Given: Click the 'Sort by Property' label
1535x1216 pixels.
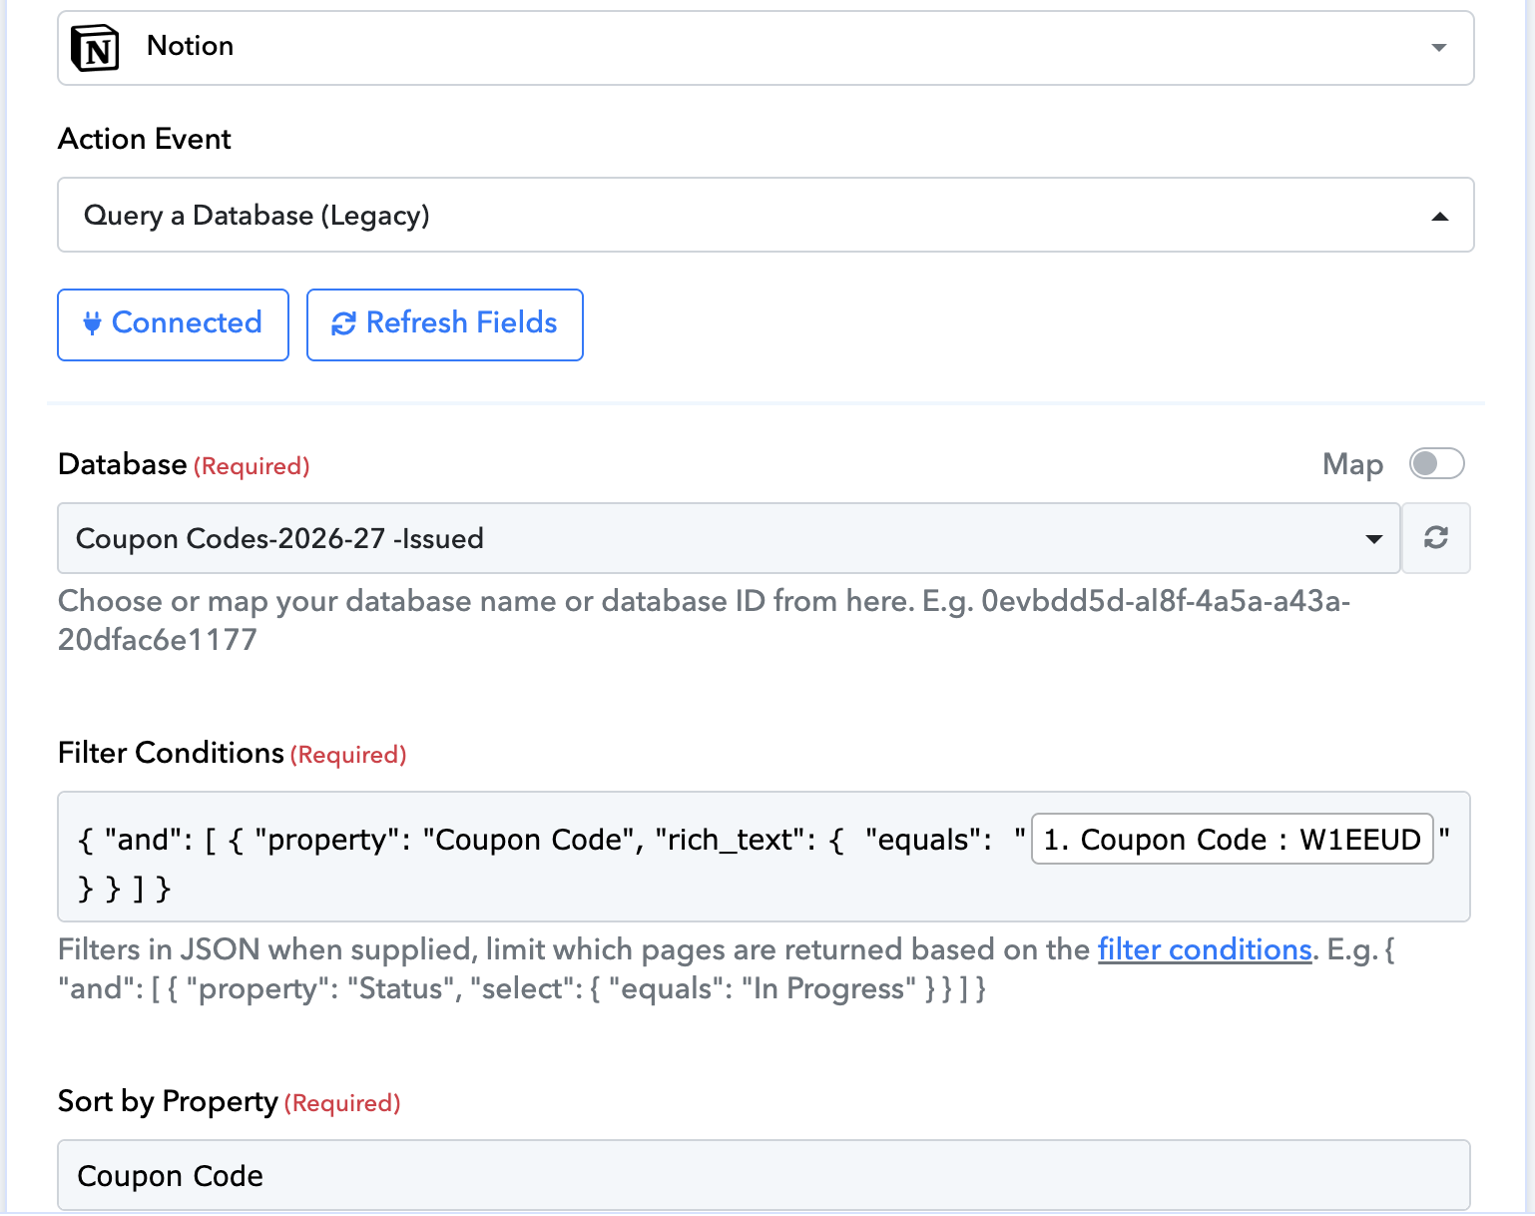Looking at the screenshot, I should click(168, 1101).
